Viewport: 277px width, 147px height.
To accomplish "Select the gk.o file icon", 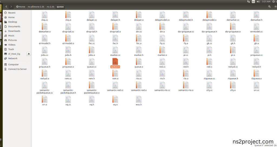I will [x=256, y=38].
